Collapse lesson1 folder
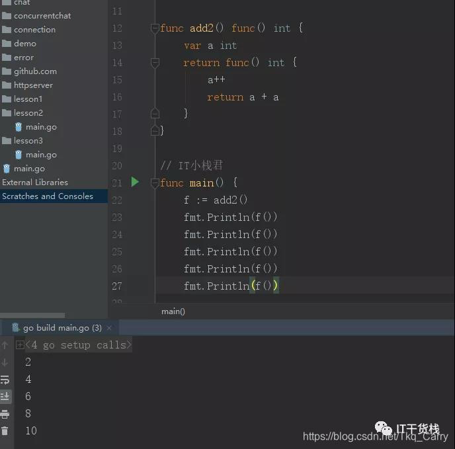455x449 pixels. click(x=28, y=99)
